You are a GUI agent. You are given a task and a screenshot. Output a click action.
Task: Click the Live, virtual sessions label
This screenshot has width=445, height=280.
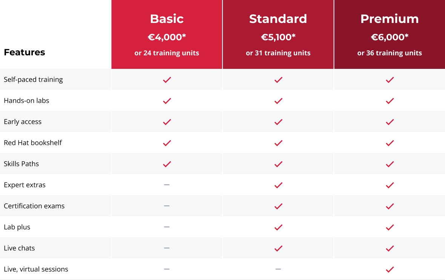coord(36,269)
